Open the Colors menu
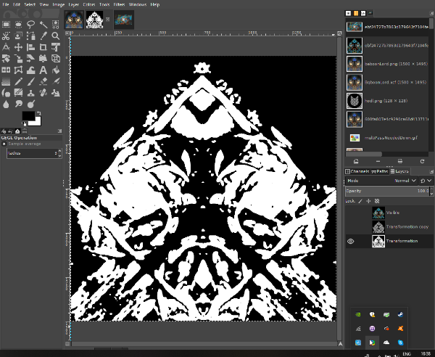Viewport: 435px width, 357px height. [x=89, y=4]
